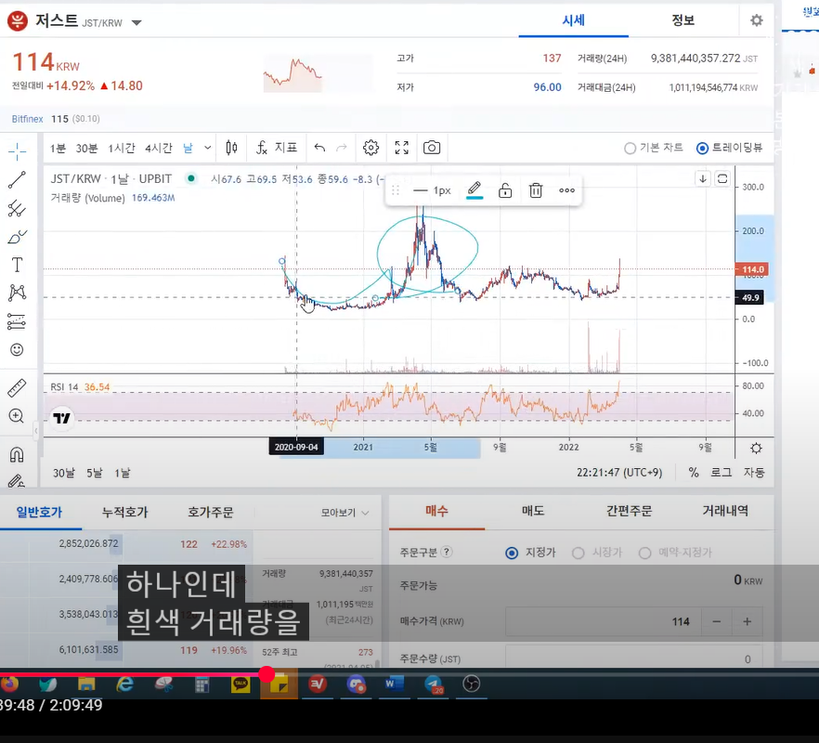Open the 간편주문 tab
The height and width of the screenshot is (743, 819).
[629, 511]
